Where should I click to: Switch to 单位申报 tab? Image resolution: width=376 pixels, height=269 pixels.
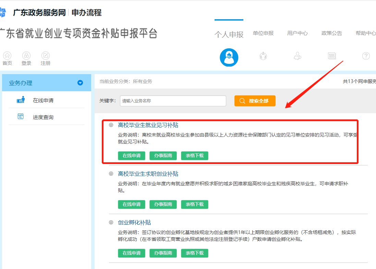[263, 33]
